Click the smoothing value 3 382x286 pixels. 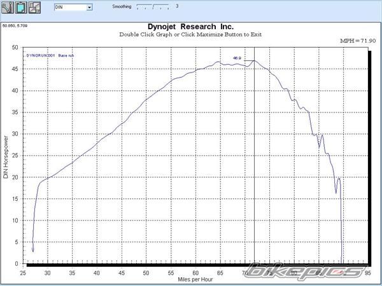click(176, 7)
